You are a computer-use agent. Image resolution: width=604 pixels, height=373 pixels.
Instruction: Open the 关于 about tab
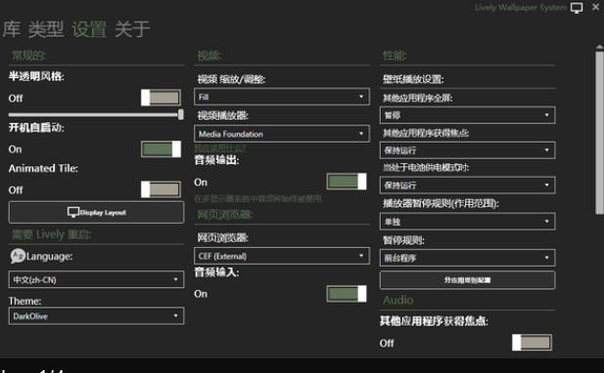pos(132,29)
